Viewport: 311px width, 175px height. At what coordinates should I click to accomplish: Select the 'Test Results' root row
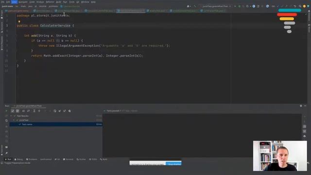(x=56, y=116)
